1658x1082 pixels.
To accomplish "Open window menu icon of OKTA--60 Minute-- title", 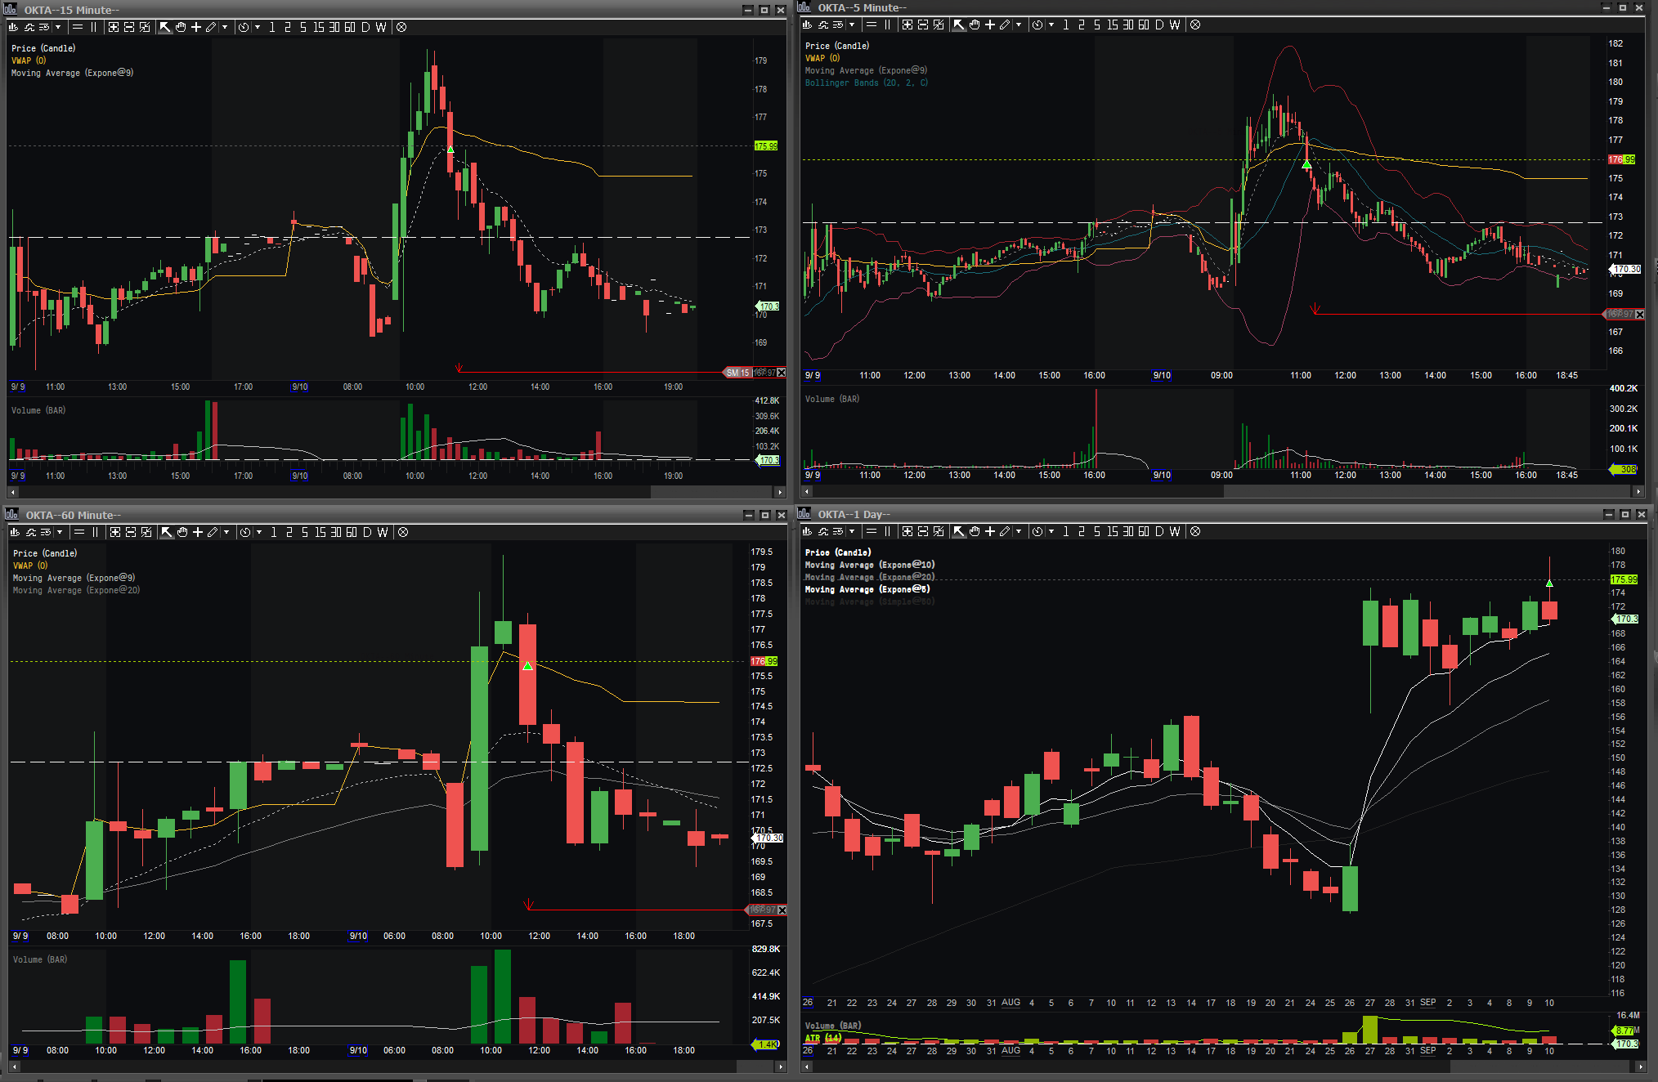I will [11, 514].
